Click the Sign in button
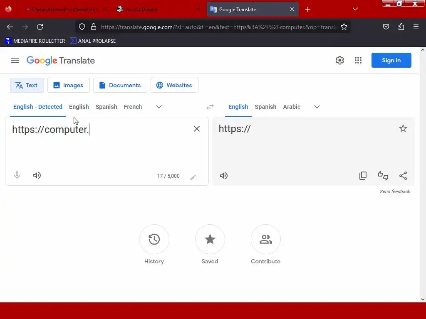This screenshot has width=426, height=319. [x=391, y=60]
